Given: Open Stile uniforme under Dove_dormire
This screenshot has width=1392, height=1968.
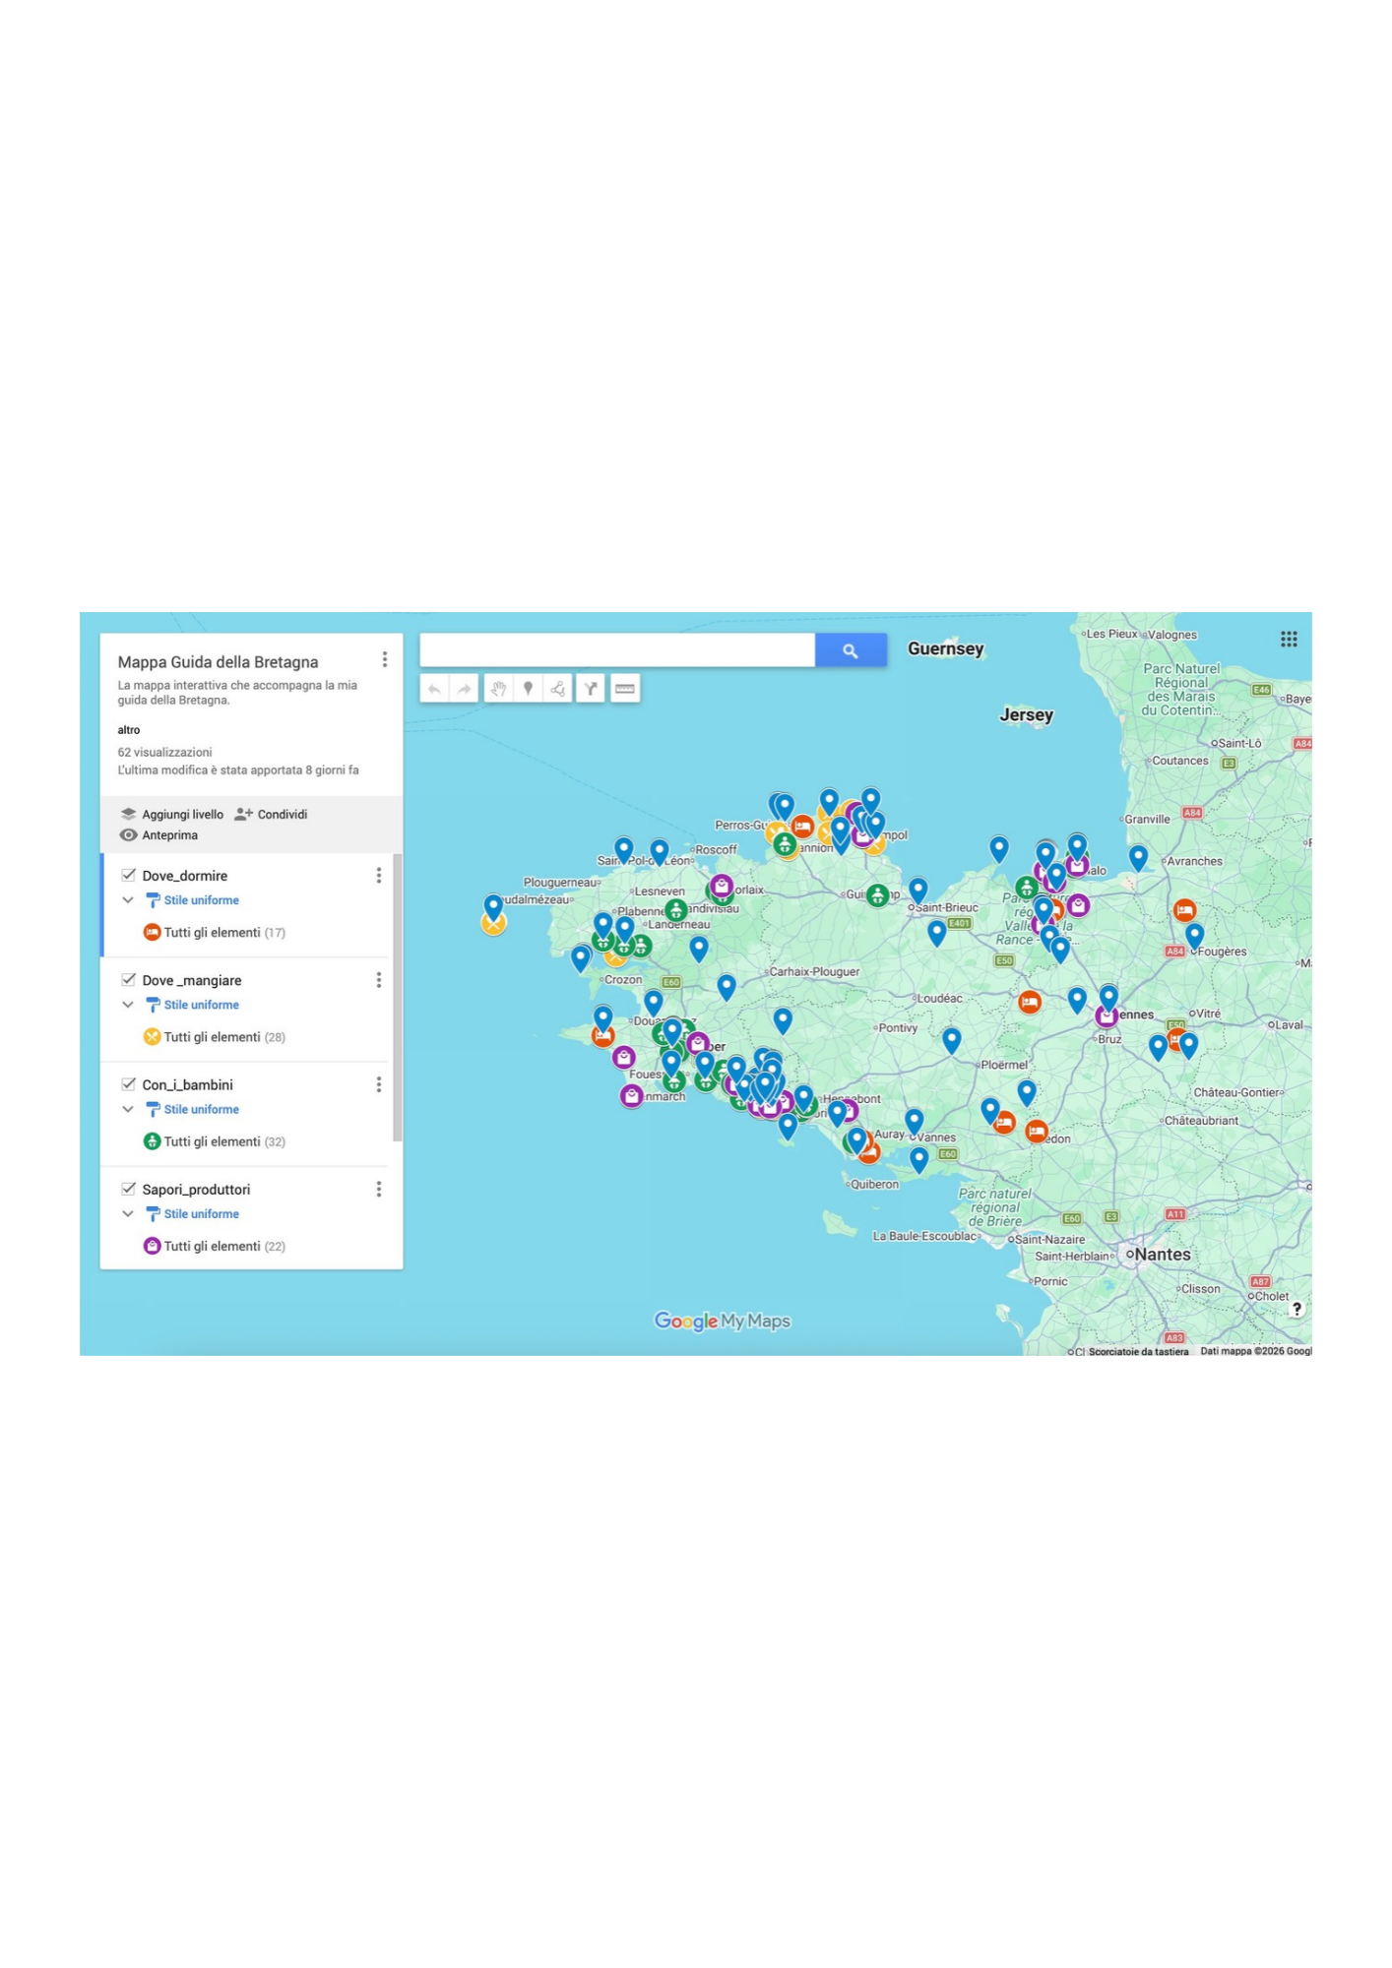Looking at the screenshot, I should (x=193, y=900).
